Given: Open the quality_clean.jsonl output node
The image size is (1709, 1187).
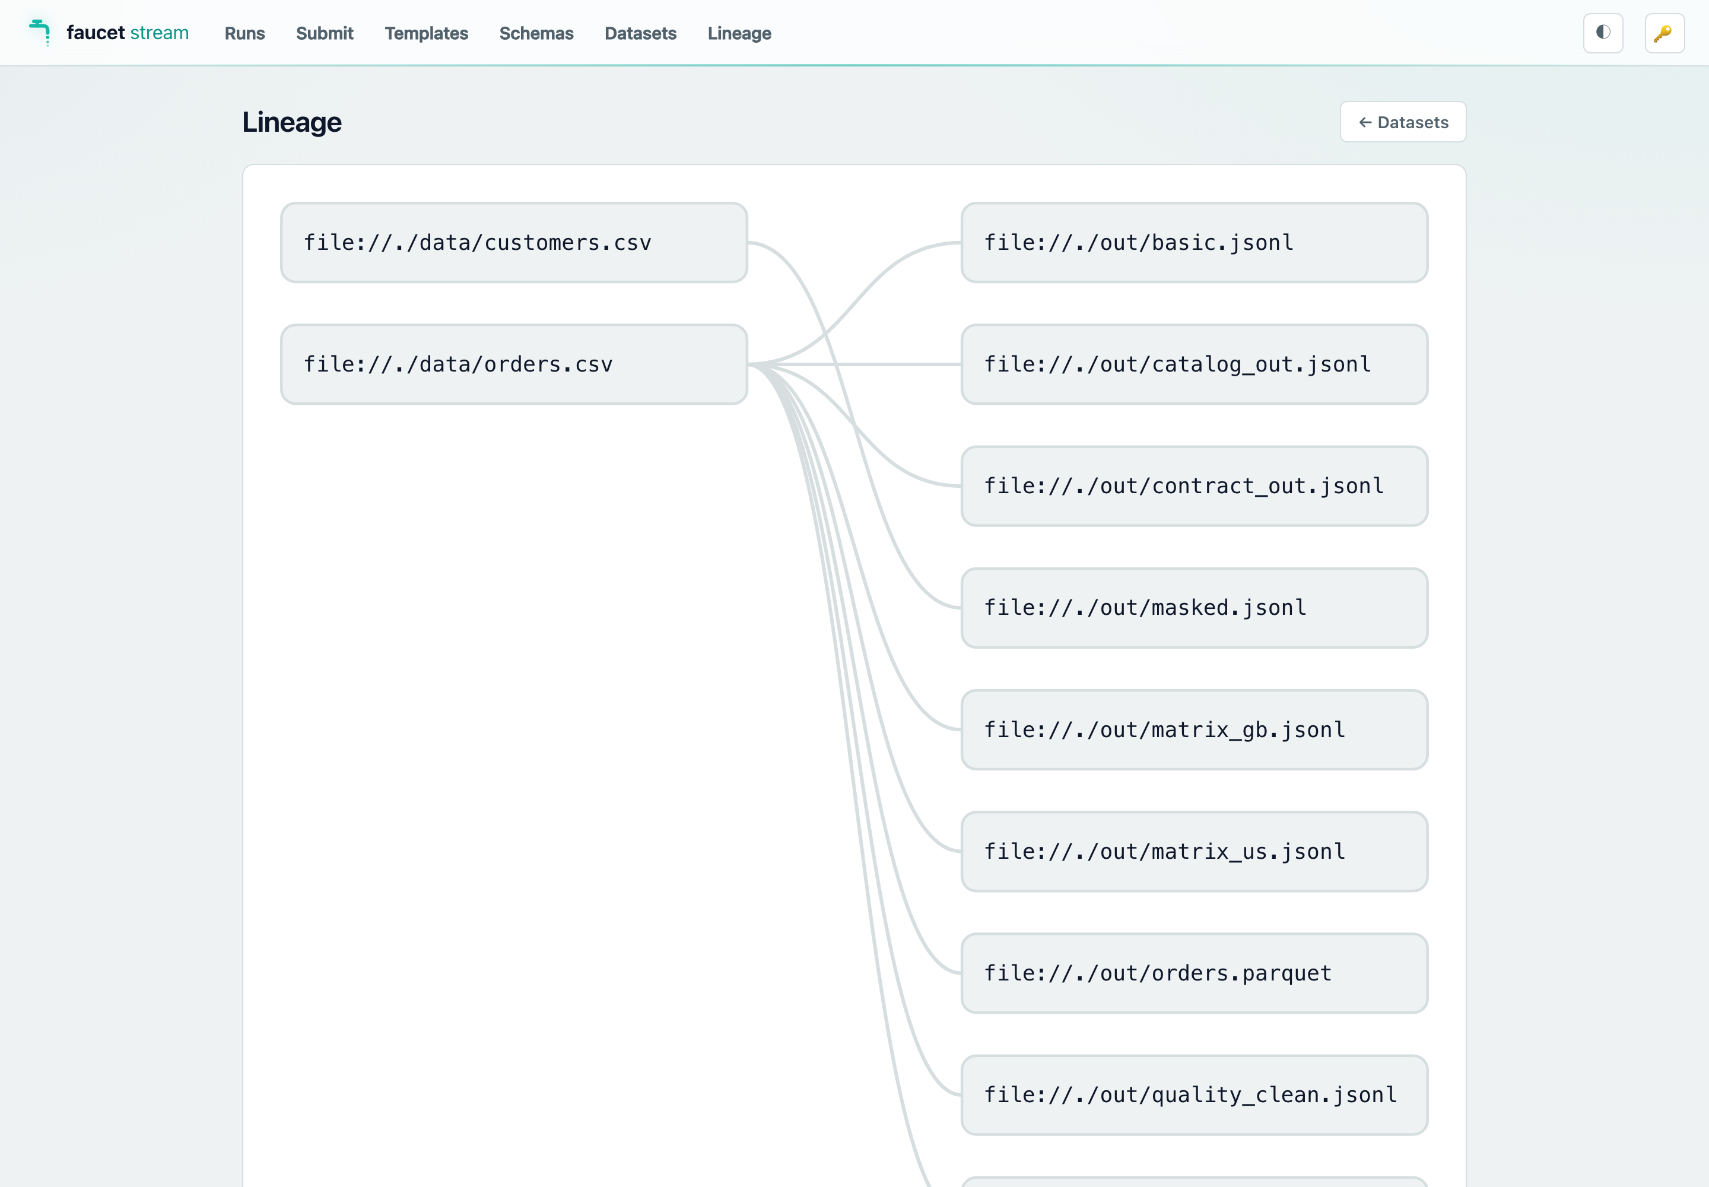Looking at the screenshot, I should (x=1195, y=1095).
